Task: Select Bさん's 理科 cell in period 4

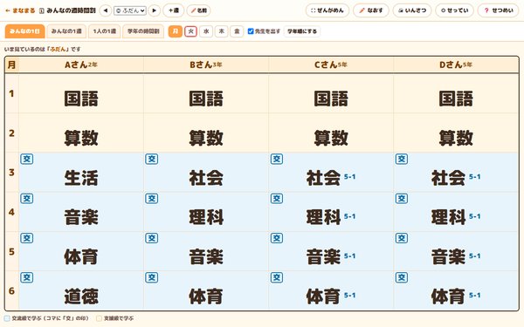Action: [206, 212]
